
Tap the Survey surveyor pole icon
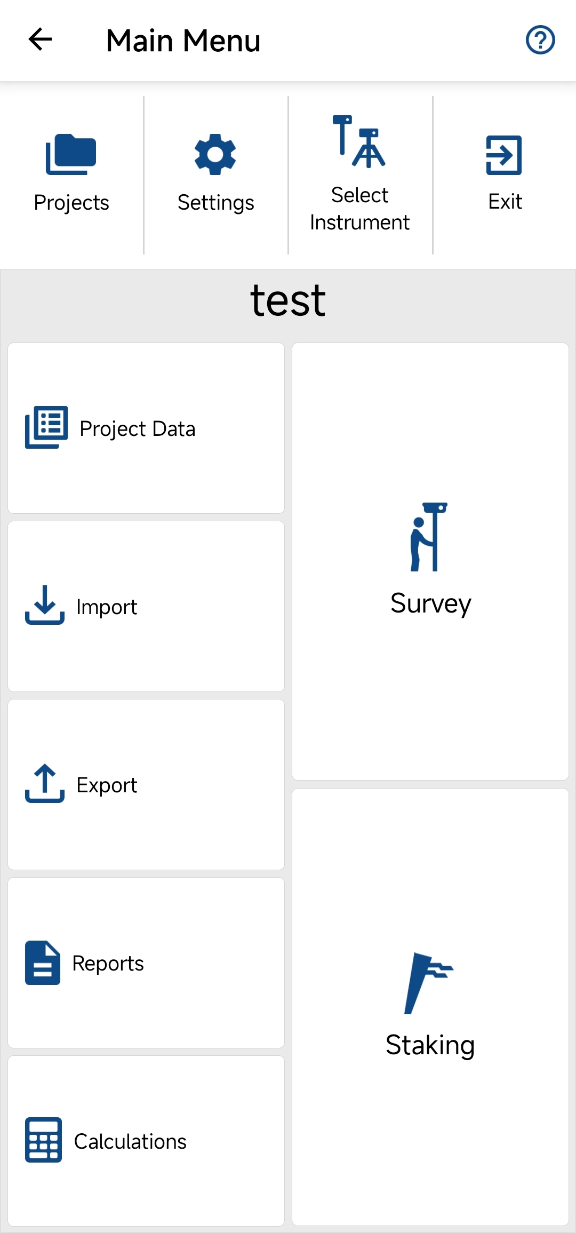click(428, 537)
